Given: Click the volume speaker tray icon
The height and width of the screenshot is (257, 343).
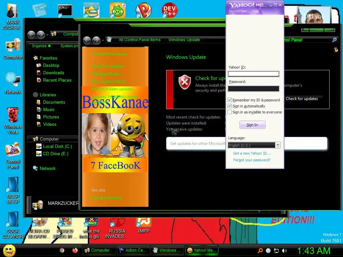Looking at the screenshot, I should pyautogui.click(x=284, y=251).
